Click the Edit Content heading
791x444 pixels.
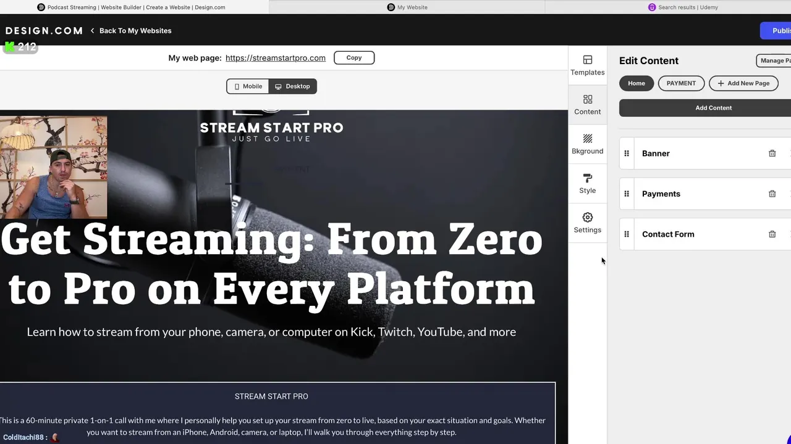649,60
